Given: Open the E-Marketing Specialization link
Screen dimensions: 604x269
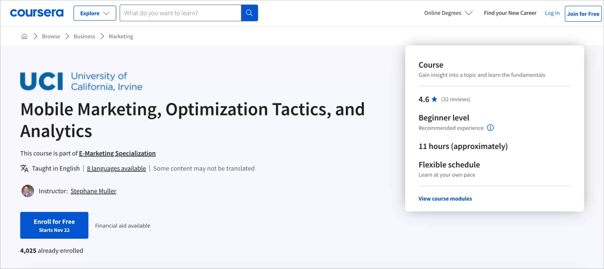Looking at the screenshot, I should pos(117,153).
